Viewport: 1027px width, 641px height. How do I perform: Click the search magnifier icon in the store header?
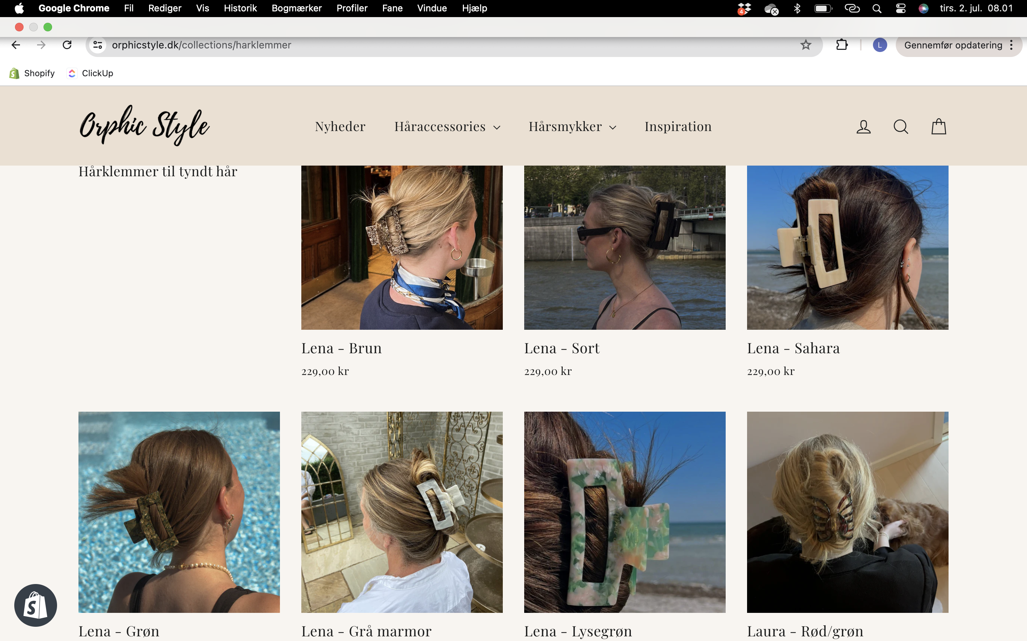900,127
